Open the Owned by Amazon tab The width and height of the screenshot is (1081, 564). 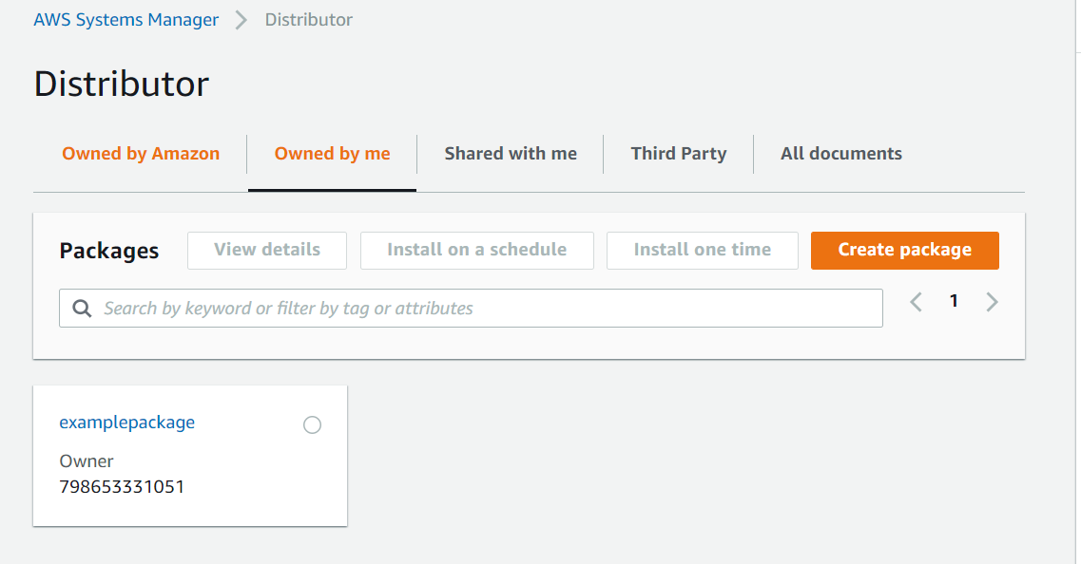140,153
